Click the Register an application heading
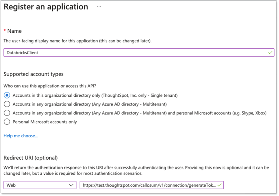The width and height of the screenshot is (279, 196). click(46, 7)
